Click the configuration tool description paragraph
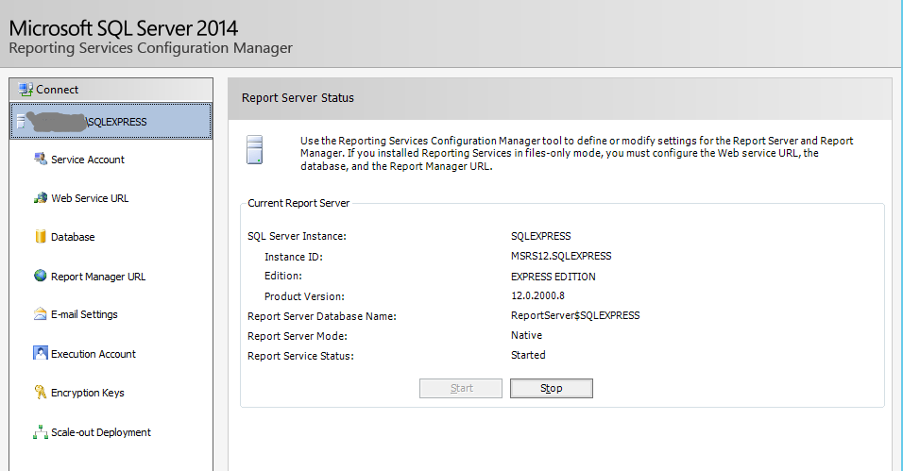Viewport: 903px width, 471px height. 576,153
